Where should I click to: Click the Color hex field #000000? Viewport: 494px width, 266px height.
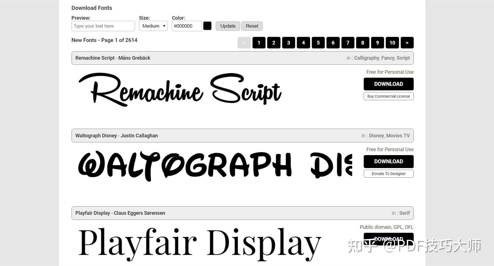(x=187, y=26)
